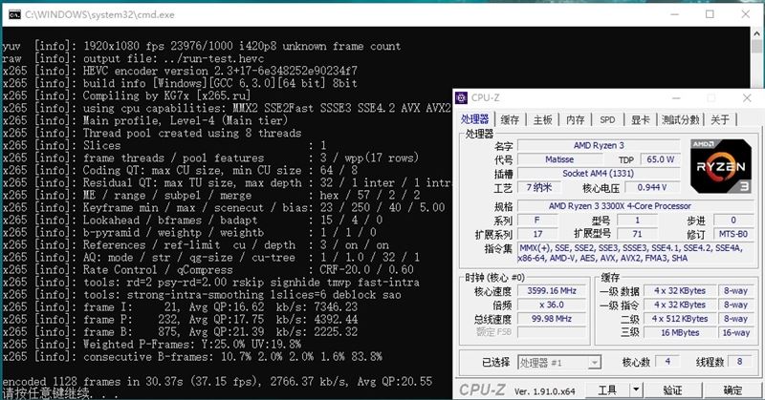765x400 pixels.
Task: Click the 16-way L3 associativity value
Action: (x=735, y=333)
